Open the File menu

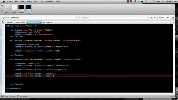[17, 1]
